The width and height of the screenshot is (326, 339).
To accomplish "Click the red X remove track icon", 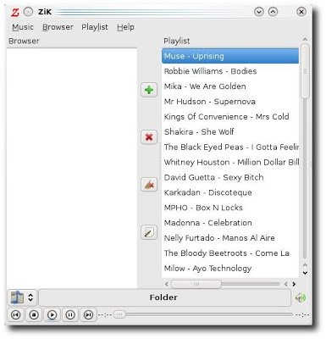I will [x=149, y=137].
